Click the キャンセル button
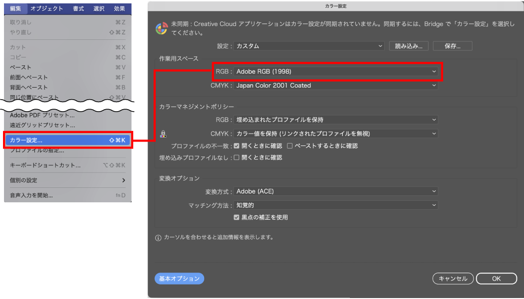 click(x=453, y=279)
